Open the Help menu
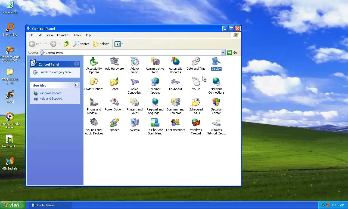 [88, 35]
